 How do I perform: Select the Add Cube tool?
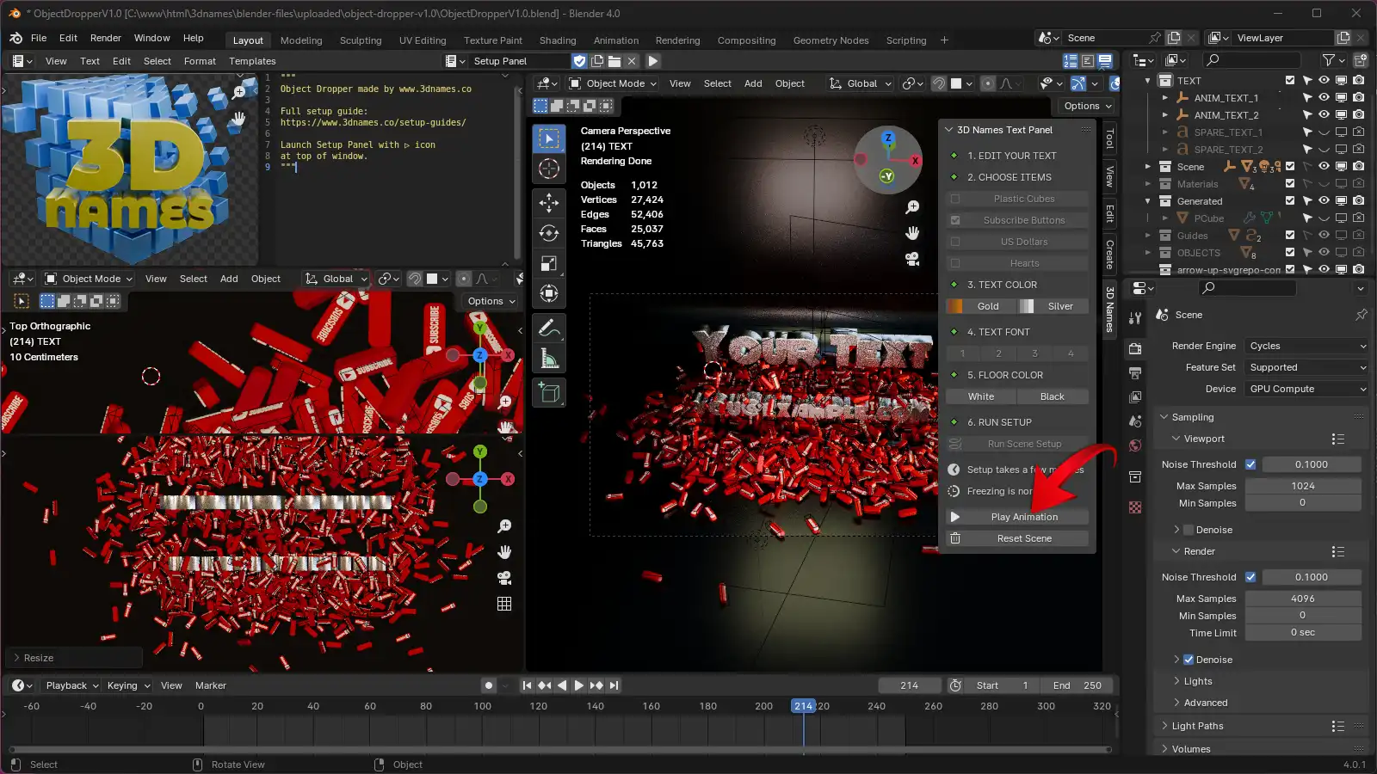549,393
